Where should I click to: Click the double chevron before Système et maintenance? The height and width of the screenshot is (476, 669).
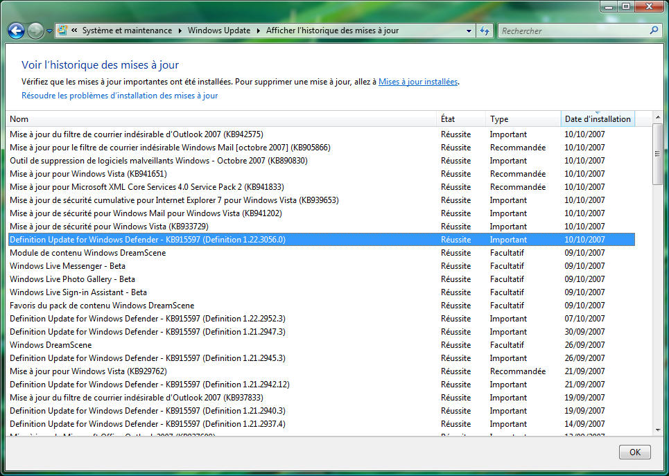[74, 30]
